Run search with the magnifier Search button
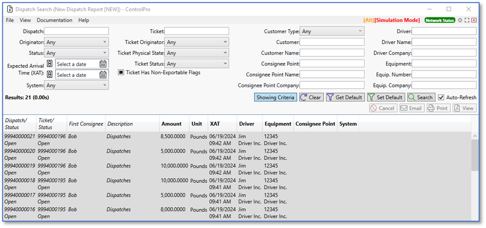The height and width of the screenshot is (228, 486). point(421,97)
